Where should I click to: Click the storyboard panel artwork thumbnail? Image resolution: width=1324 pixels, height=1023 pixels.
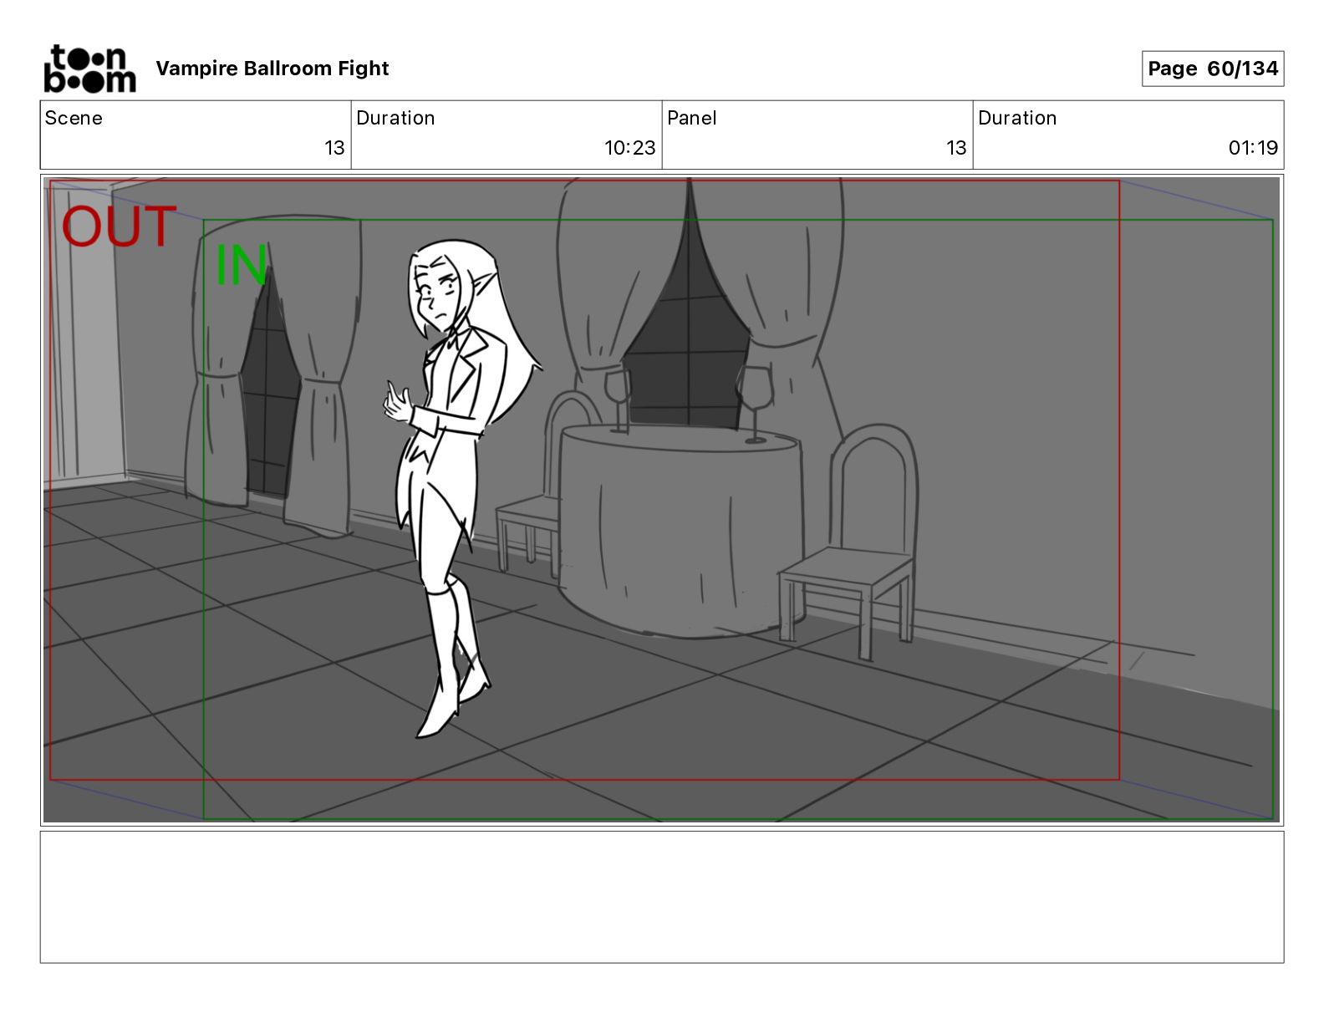click(x=661, y=499)
